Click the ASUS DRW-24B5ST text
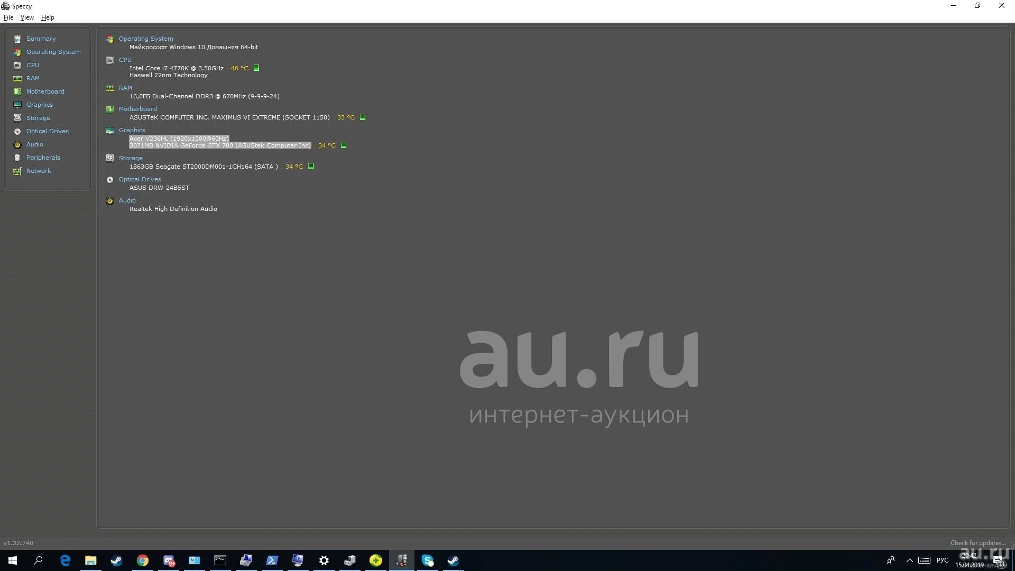 pyautogui.click(x=159, y=188)
